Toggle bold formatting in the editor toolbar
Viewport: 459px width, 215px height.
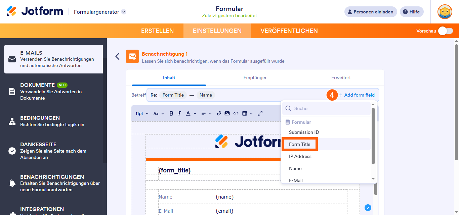(171, 113)
